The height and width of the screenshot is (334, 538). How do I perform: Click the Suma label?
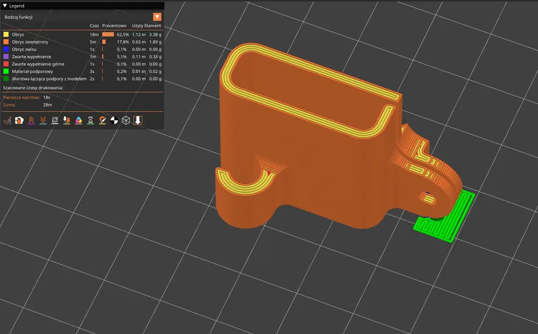coord(9,105)
